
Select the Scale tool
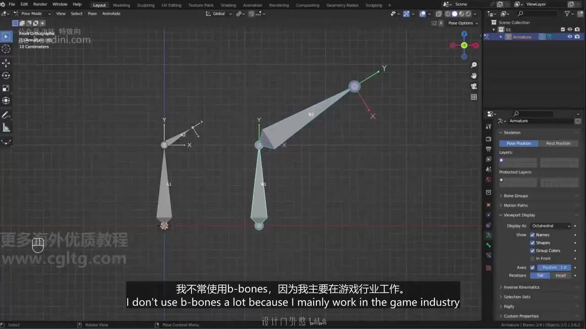point(6,88)
